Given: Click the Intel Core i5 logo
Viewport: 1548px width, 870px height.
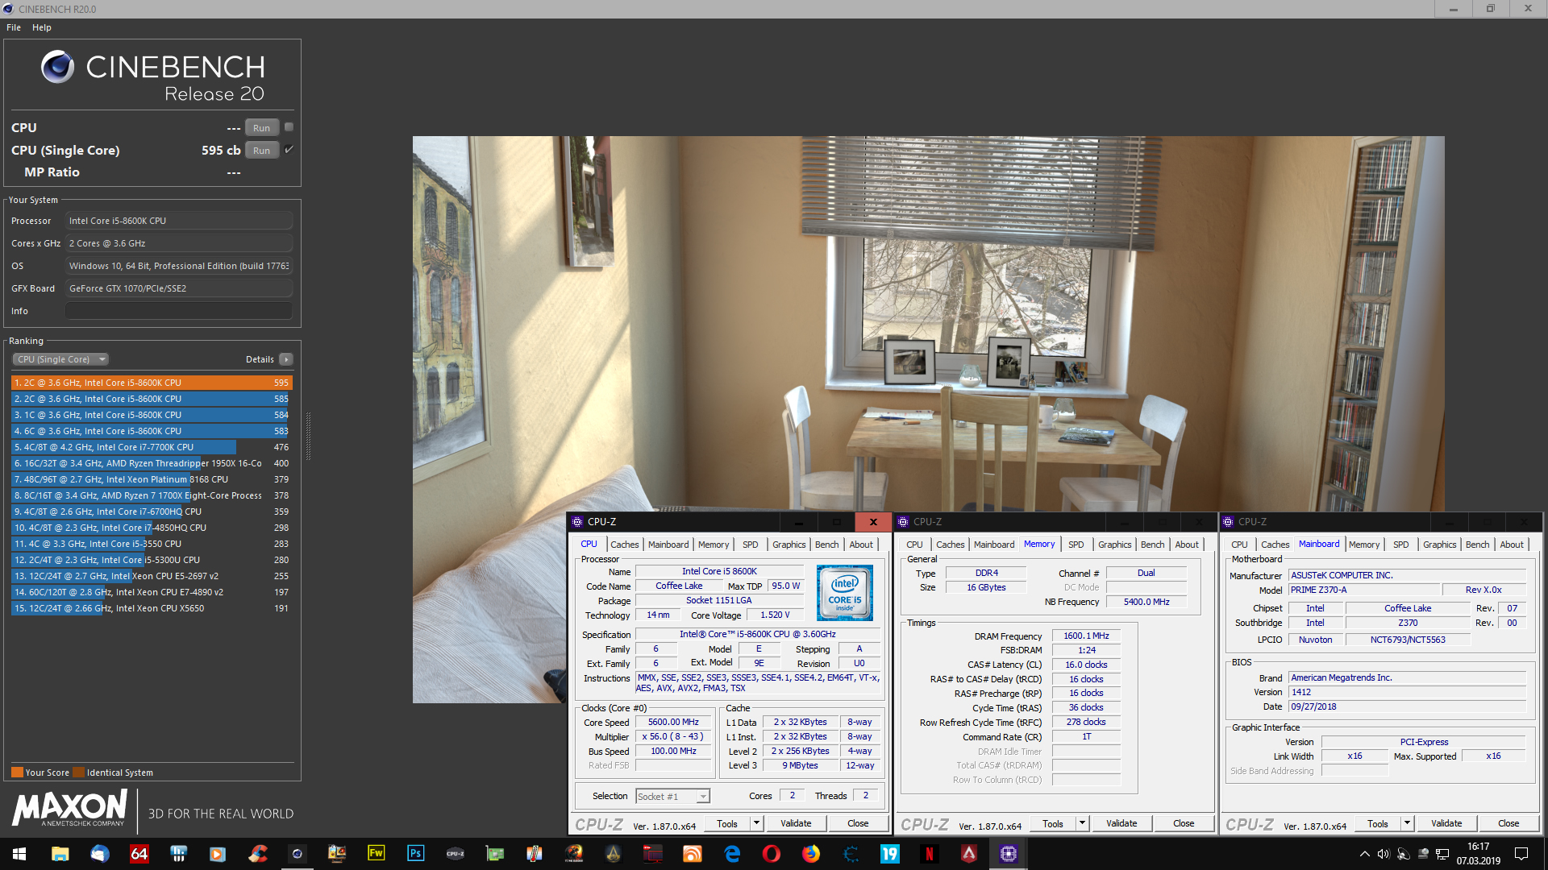Looking at the screenshot, I should coord(844,593).
